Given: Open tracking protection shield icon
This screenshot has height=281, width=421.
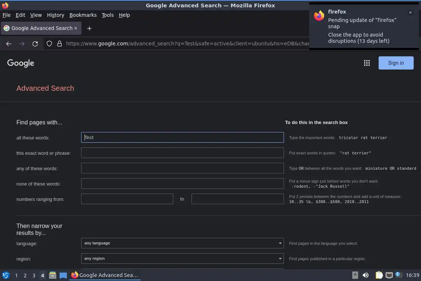Looking at the screenshot, I should [x=49, y=44].
